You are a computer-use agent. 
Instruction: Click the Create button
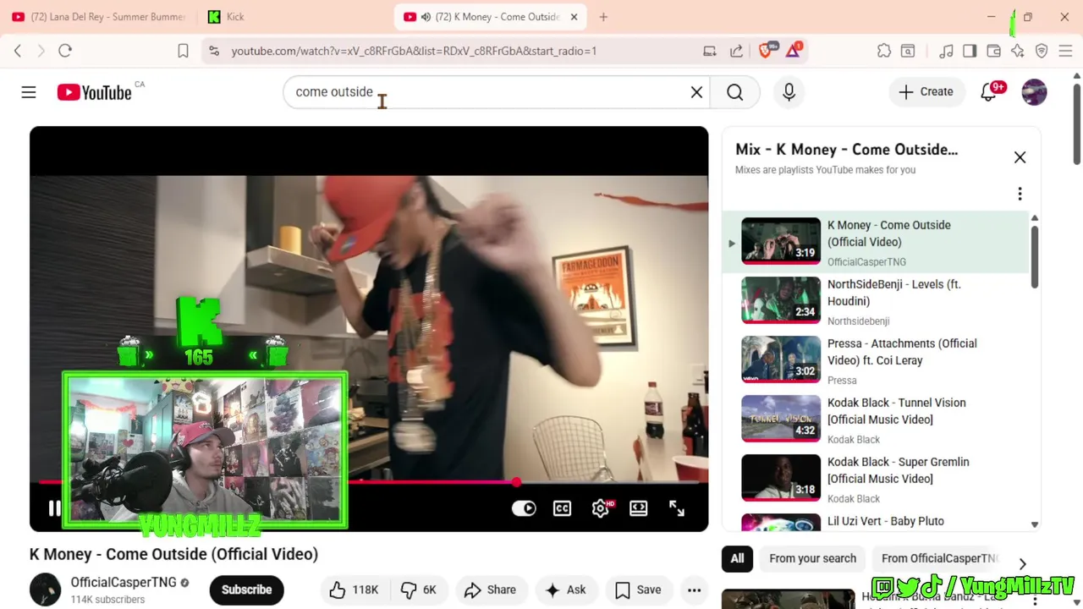tap(926, 92)
